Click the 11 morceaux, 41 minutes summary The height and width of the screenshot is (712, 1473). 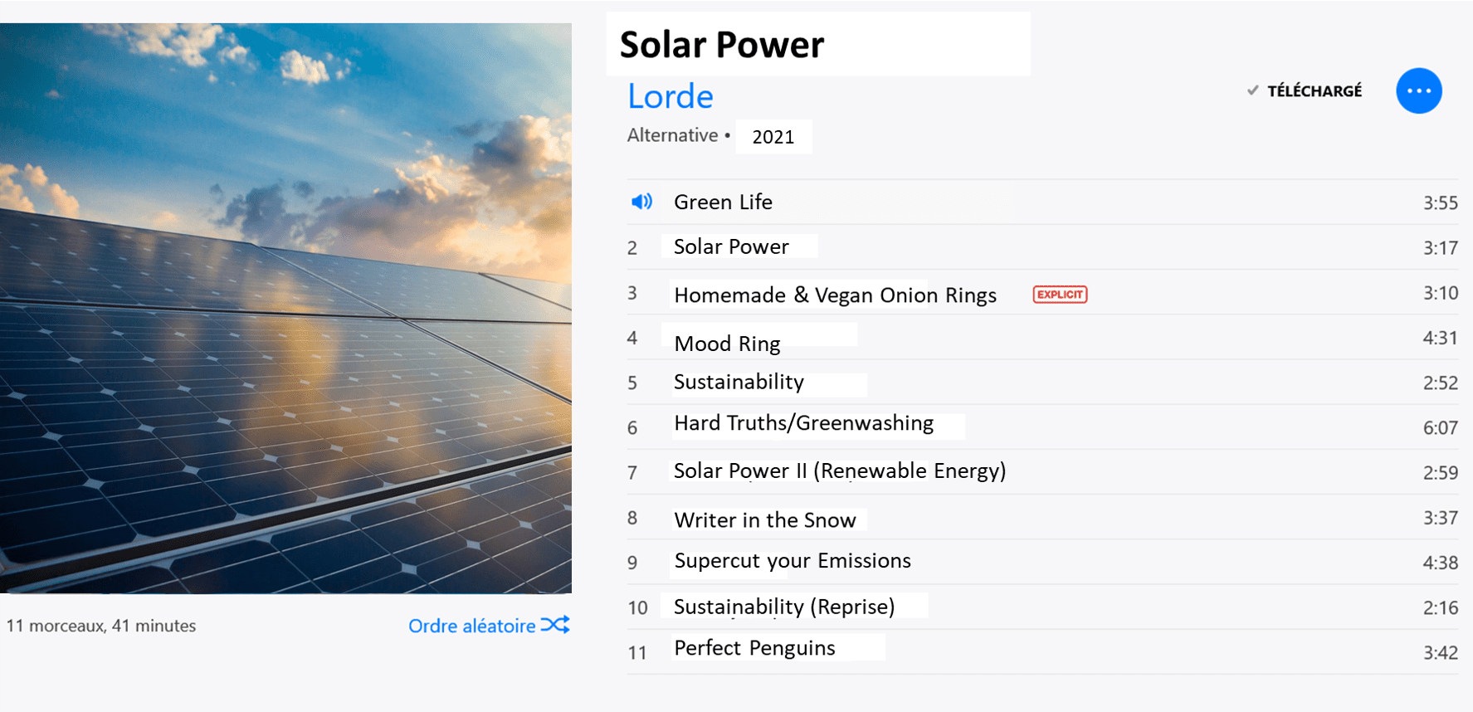tap(101, 626)
